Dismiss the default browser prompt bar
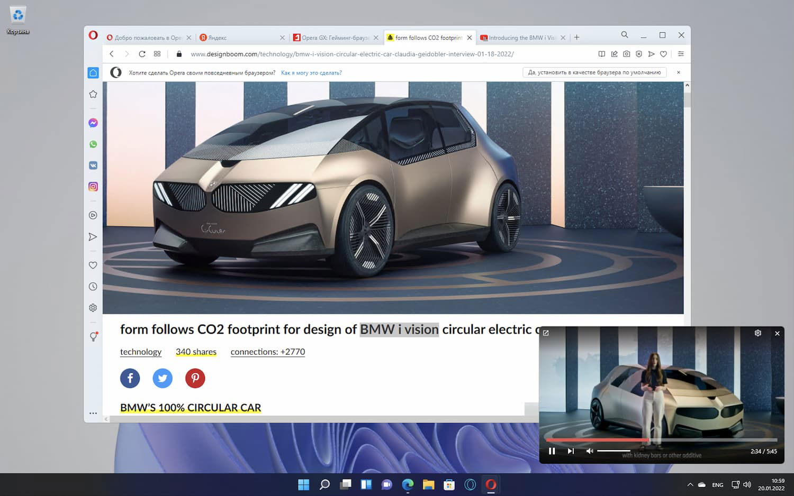This screenshot has width=794, height=496. 679,72
